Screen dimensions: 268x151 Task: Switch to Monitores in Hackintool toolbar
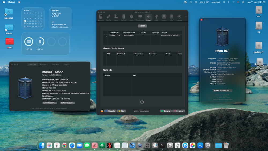[x=140, y=18]
